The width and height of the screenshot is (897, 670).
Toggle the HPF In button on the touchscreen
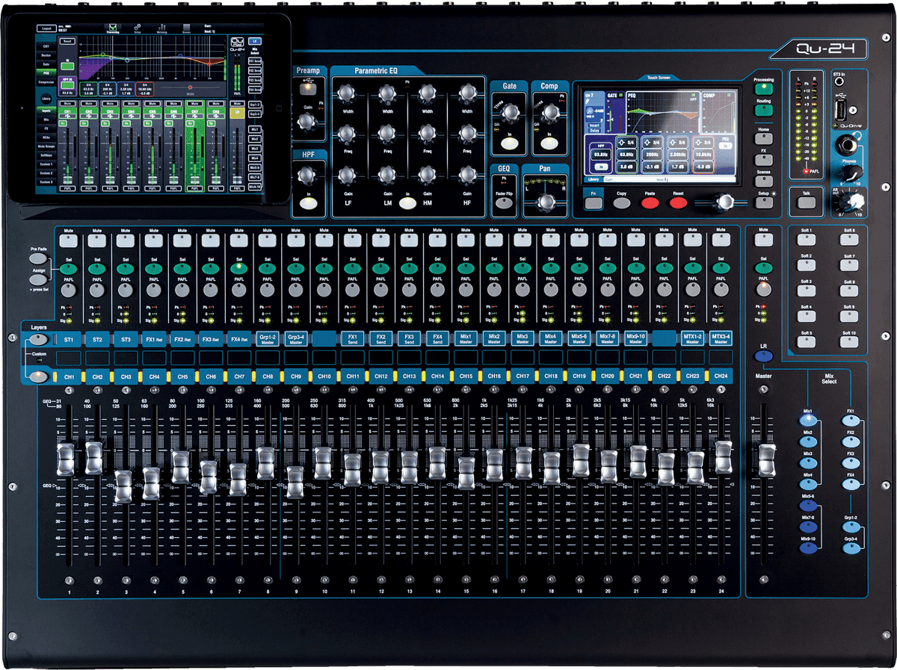(600, 167)
